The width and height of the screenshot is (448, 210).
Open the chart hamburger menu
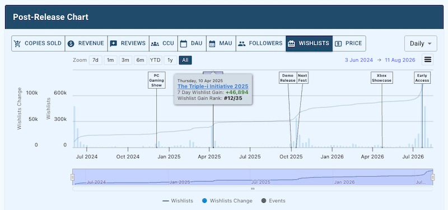(428, 60)
